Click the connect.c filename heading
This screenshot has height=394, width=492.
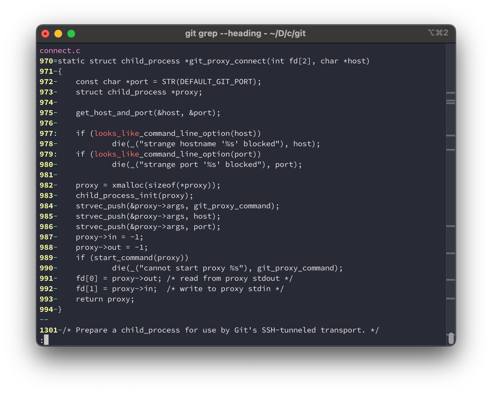point(60,50)
